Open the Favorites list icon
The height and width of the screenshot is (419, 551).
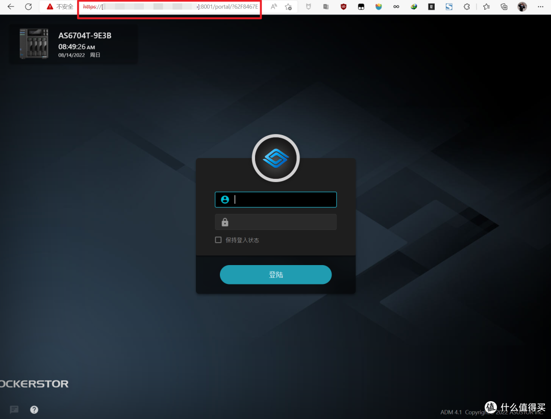486,7
